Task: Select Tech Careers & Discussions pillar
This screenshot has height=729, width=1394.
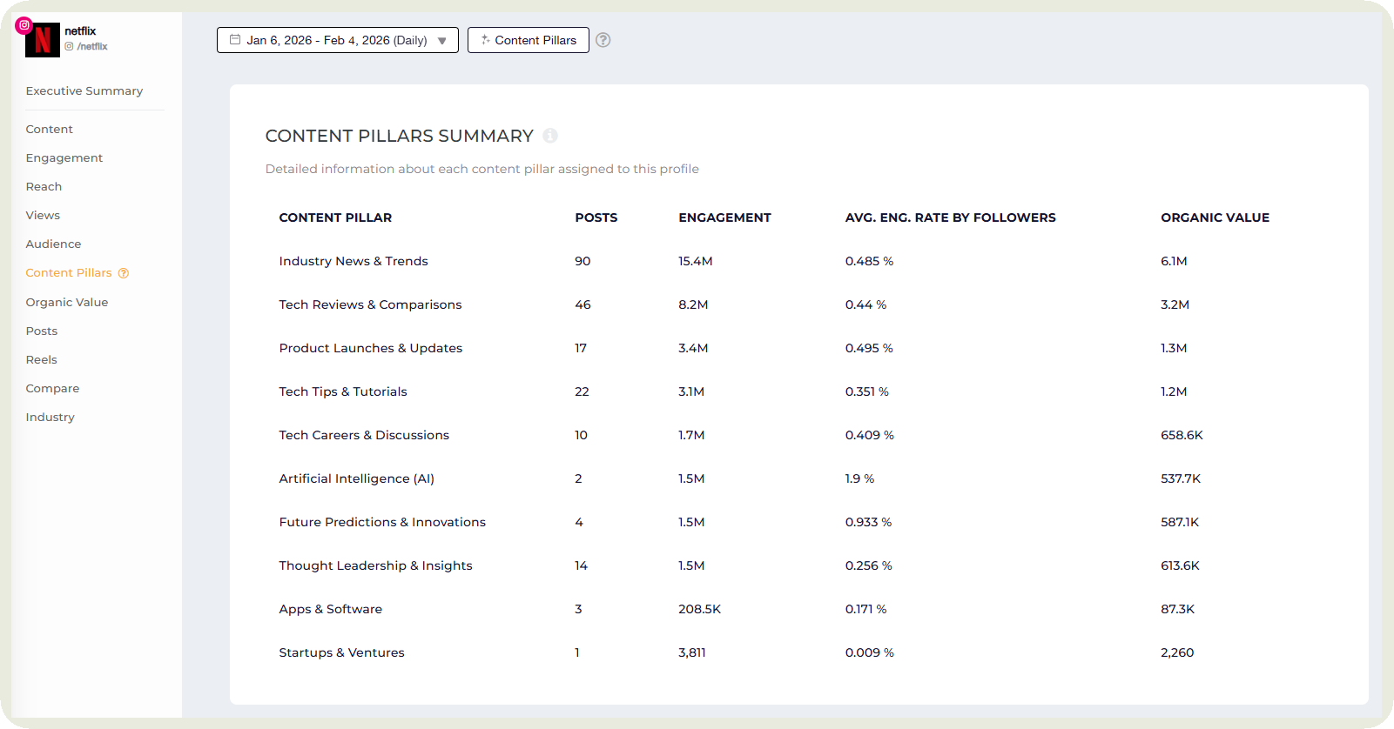Action: click(x=364, y=435)
